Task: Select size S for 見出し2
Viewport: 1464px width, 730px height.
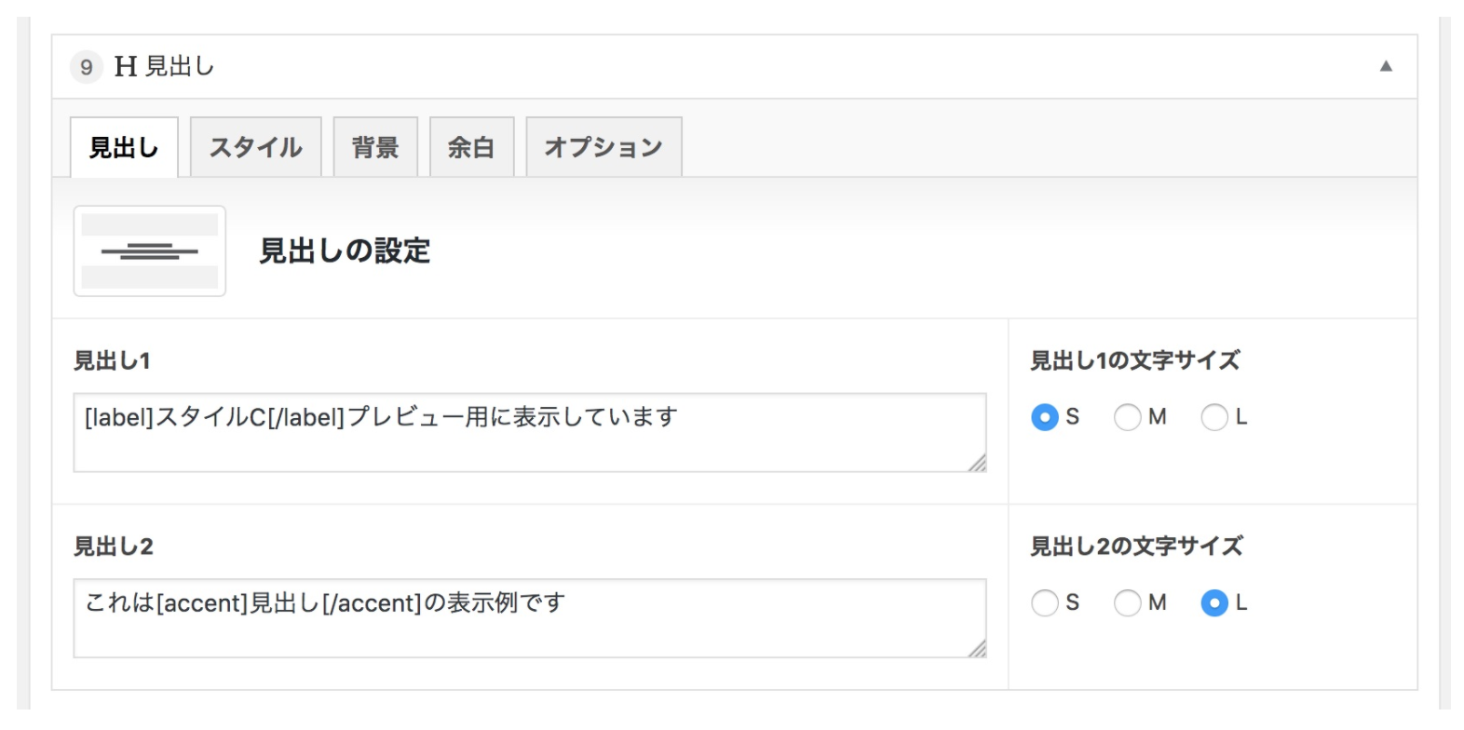Action: coord(1045,603)
